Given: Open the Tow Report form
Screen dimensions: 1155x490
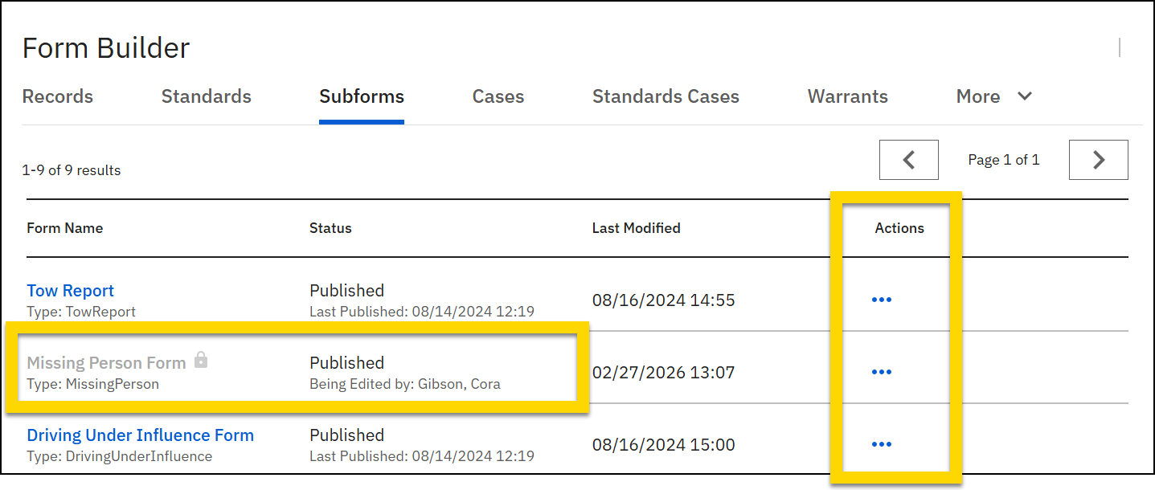Looking at the screenshot, I should 70,290.
